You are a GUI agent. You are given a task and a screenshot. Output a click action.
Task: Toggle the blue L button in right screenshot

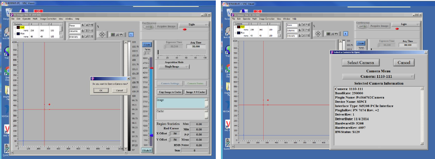click(x=345, y=34)
